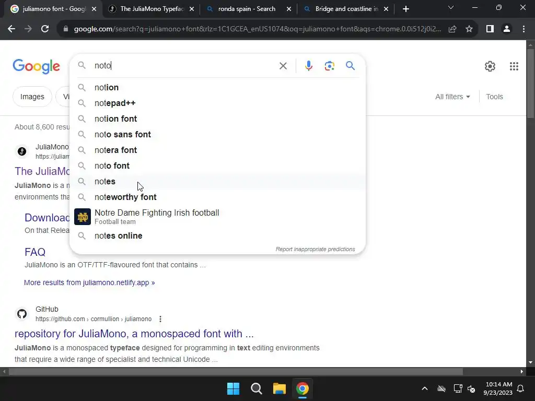
Task: Open Google Lens image search
Action: point(329,66)
